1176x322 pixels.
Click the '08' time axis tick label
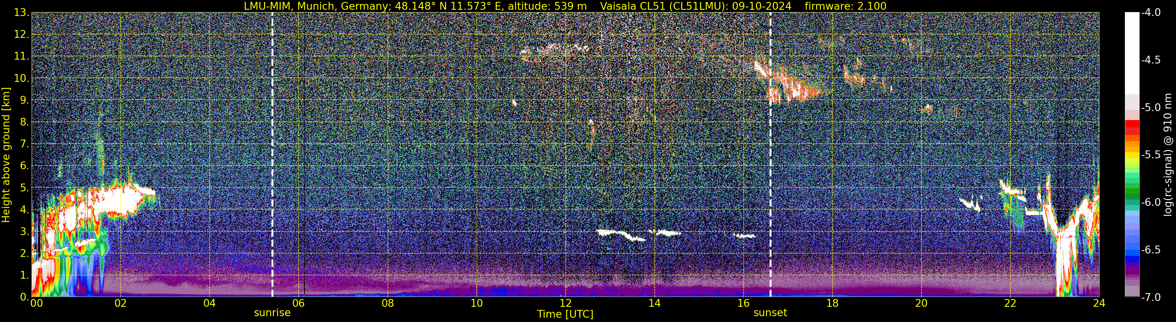pyautogui.click(x=388, y=303)
